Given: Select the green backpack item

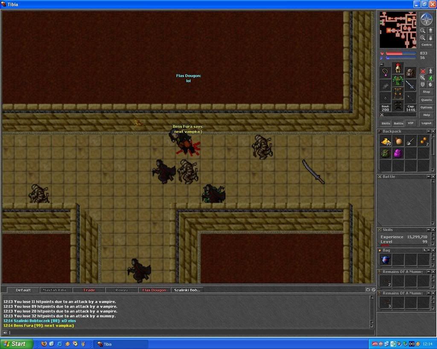Looking at the screenshot, I should [385, 153].
